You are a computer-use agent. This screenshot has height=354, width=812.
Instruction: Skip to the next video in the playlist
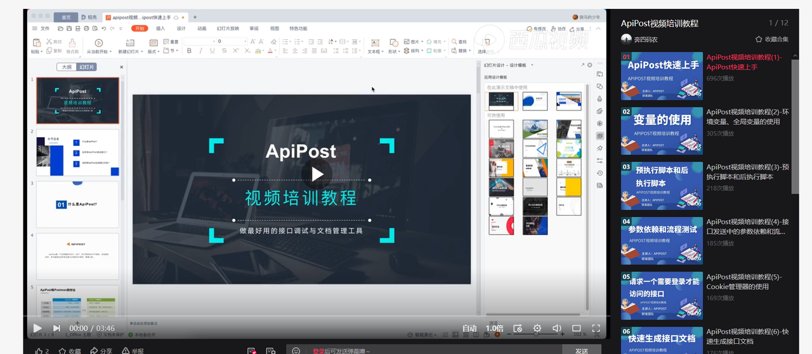click(56, 328)
